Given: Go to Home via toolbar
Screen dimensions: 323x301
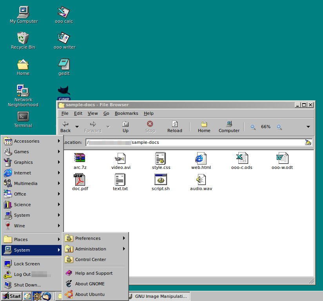Looking at the screenshot, I should pyautogui.click(x=204, y=127).
